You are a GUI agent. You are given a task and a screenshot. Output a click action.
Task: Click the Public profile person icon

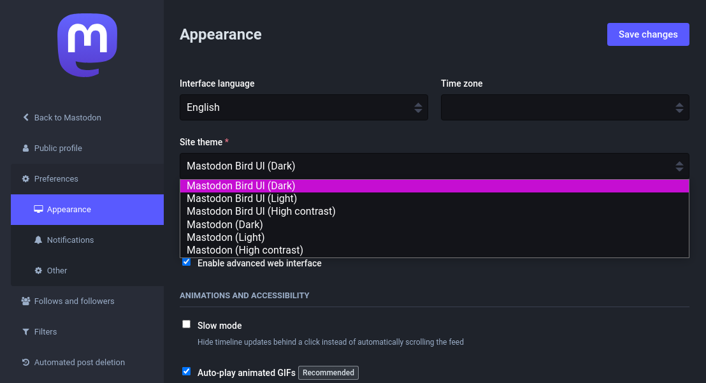(x=26, y=148)
